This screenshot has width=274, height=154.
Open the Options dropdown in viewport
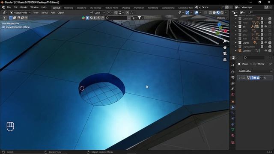point(222,18)
